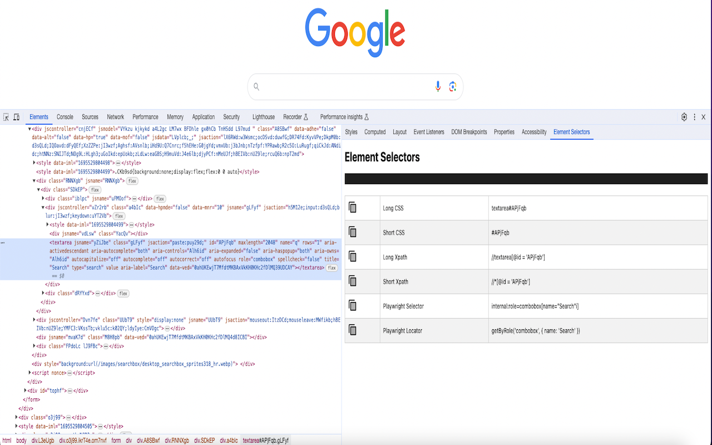
Task: Select the vdLsw YacQv div row
Action: [98, 234]
